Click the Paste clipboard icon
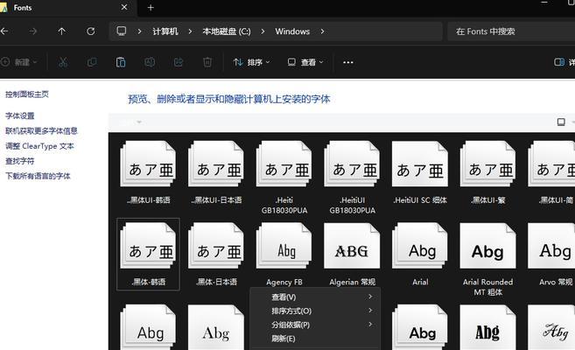Viewport: 575px width, 350px height. click(x=121, y=62)
